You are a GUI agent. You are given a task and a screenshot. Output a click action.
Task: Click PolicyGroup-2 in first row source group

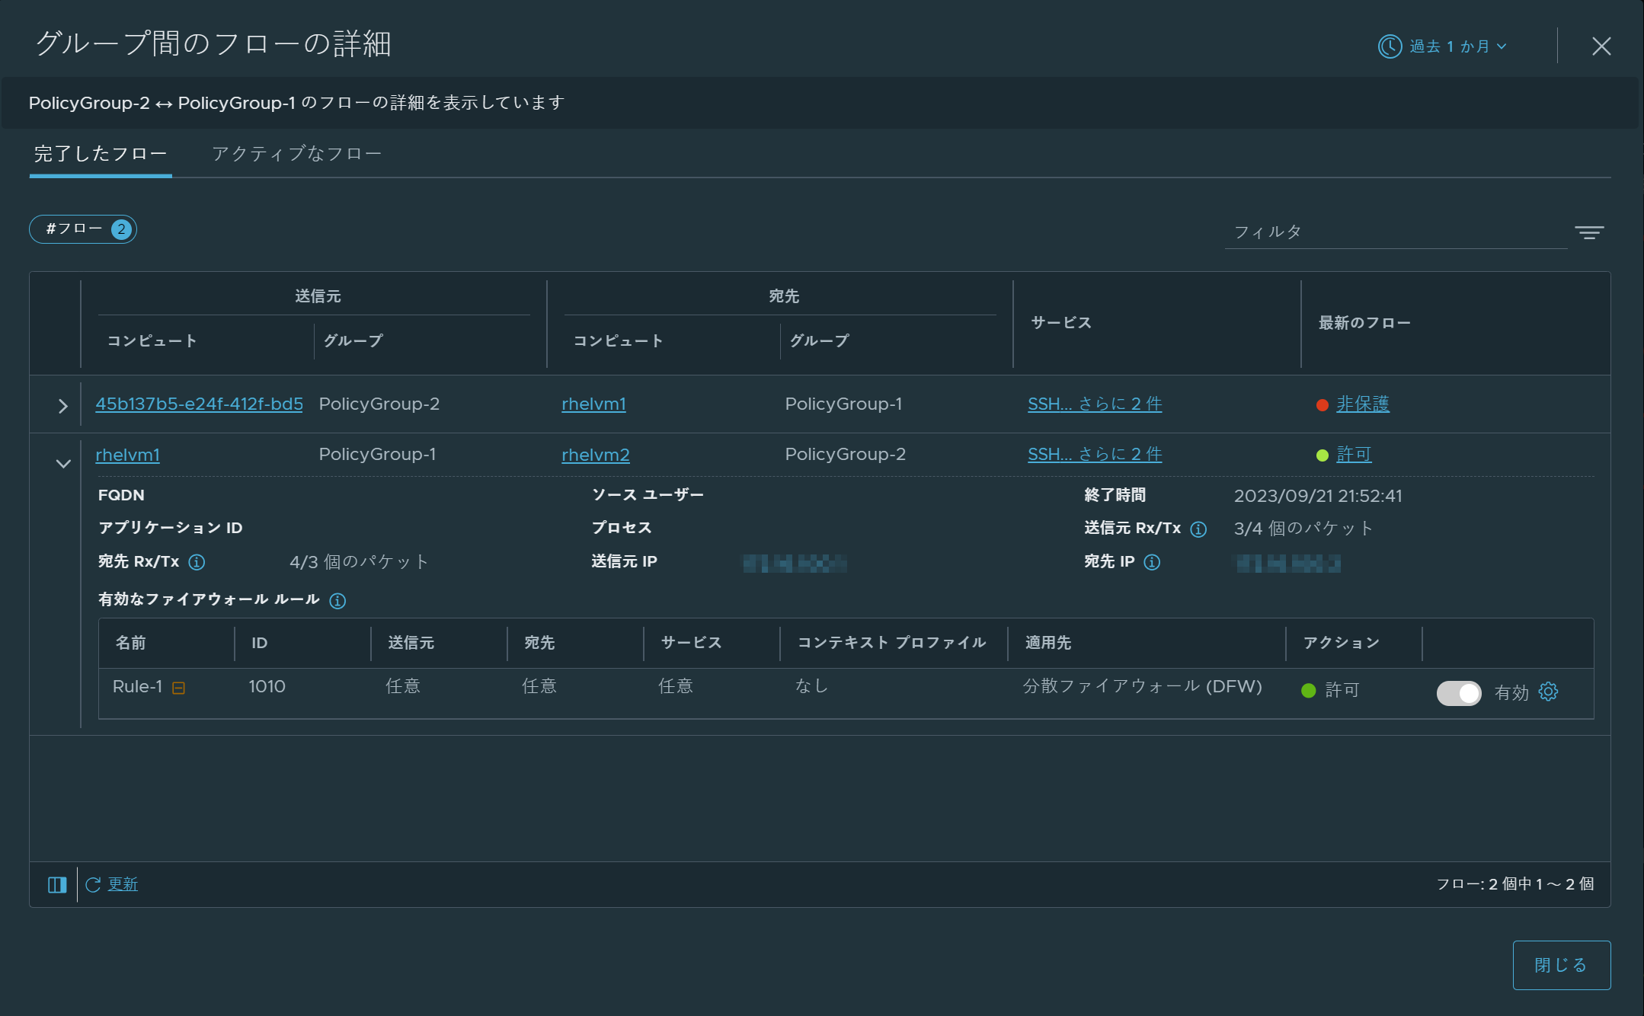379,404
